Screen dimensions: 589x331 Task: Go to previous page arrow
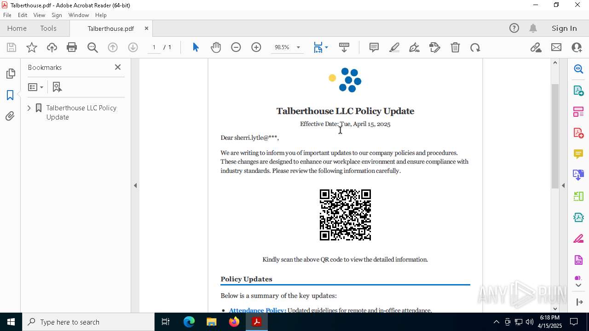pyautogui.click(x=113, y=47)
